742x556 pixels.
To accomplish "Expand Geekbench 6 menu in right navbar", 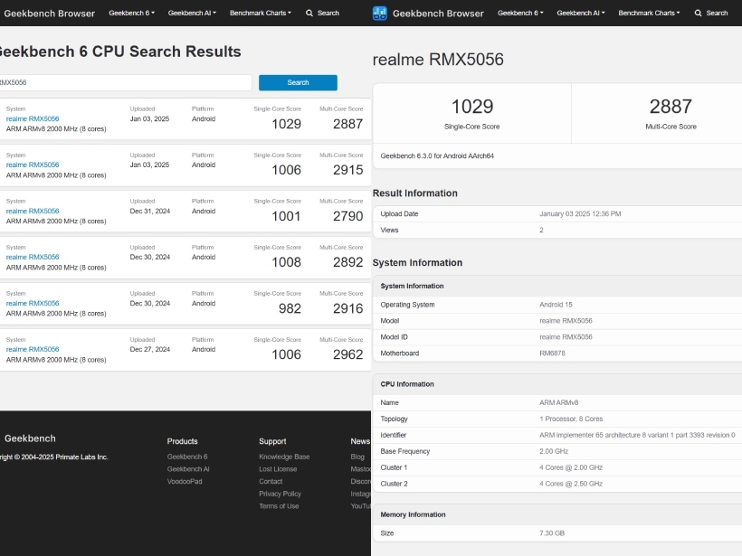I will (520, 14).
